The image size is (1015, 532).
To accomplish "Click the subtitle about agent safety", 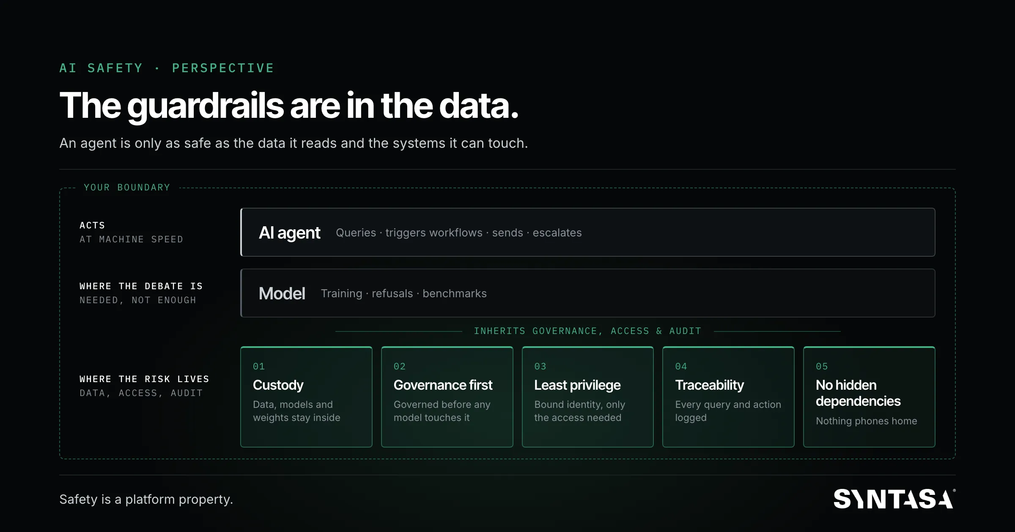I will (x=294, y=143).
